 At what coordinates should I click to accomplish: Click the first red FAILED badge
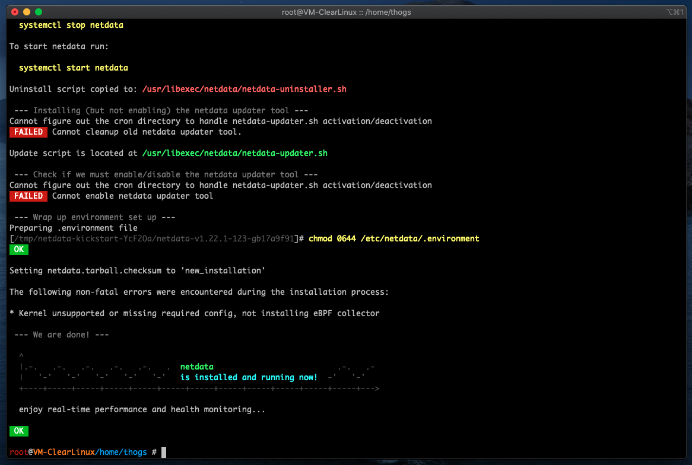point(28,132)
